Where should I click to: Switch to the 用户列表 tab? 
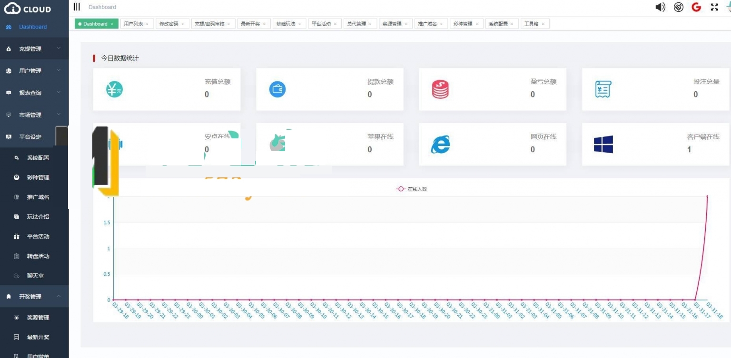pos(133,24)
